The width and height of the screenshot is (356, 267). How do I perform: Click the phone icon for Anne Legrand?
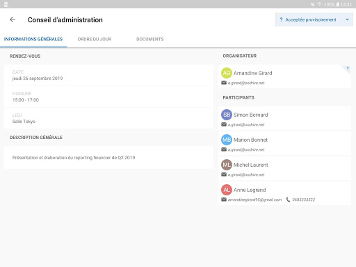[288, 200]
